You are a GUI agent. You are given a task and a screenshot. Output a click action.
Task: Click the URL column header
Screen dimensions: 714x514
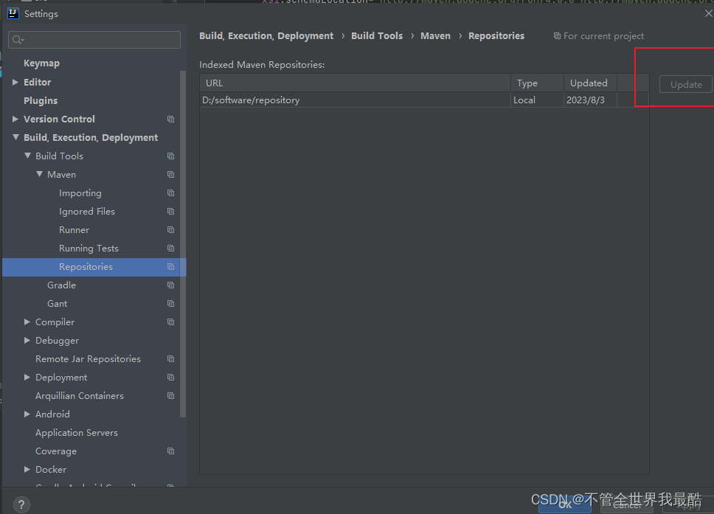point(356,83)
